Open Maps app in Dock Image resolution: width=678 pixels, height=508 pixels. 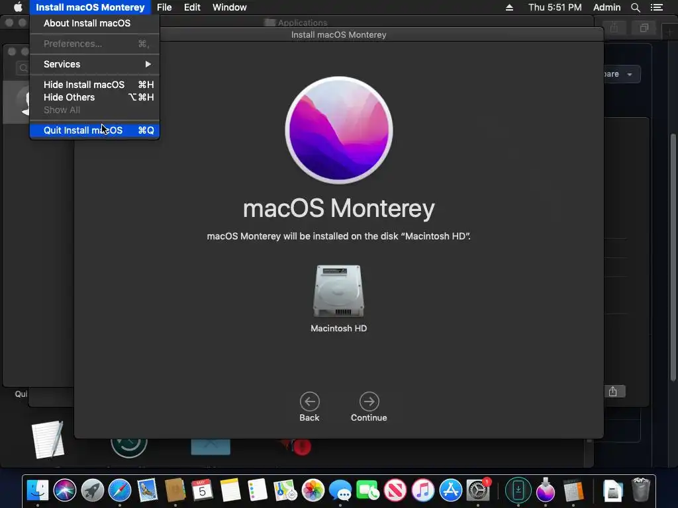click(285, 490)
